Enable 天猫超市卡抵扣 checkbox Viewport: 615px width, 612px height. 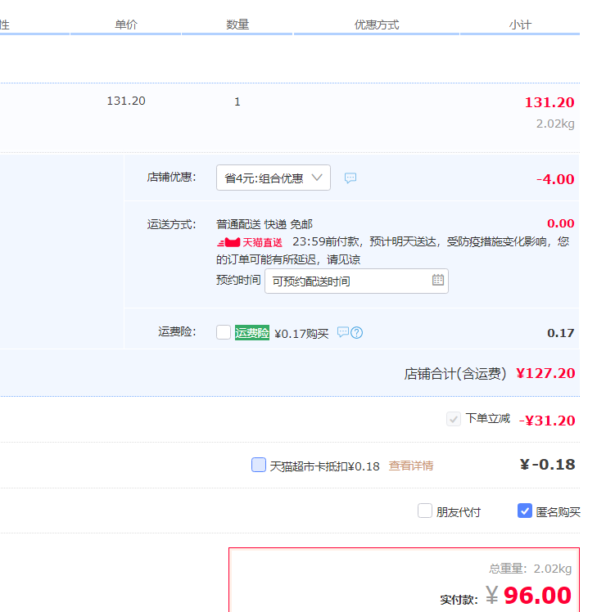[x=259, y=465]
